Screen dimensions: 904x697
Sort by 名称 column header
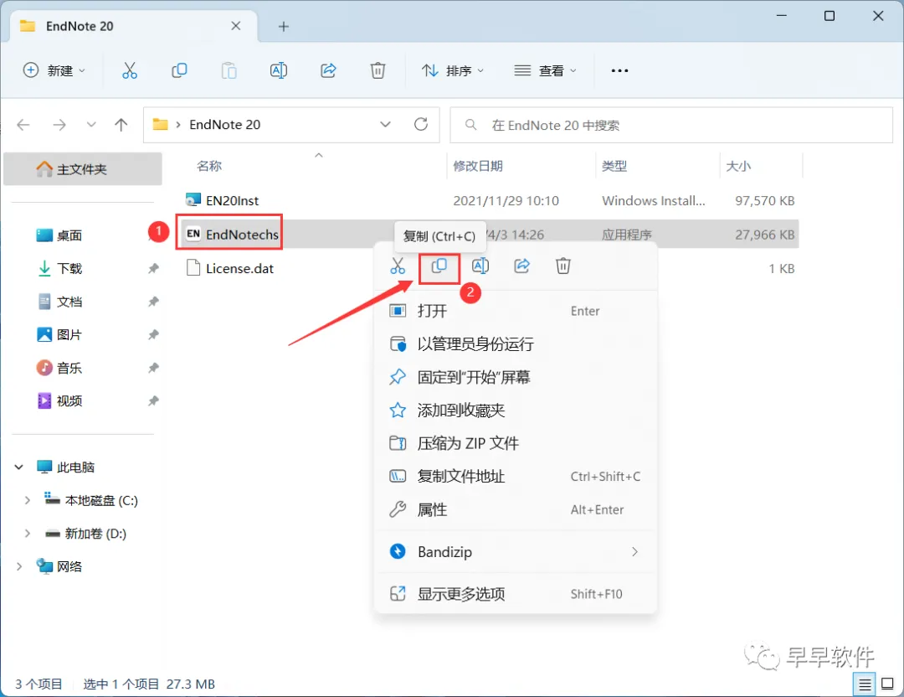click(x=208, y=166)
